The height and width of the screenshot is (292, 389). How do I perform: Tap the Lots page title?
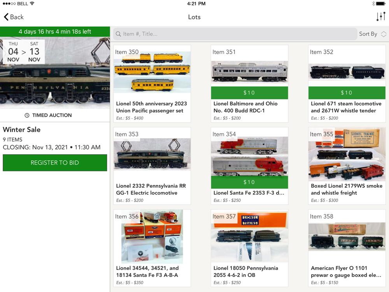(194, 17)
